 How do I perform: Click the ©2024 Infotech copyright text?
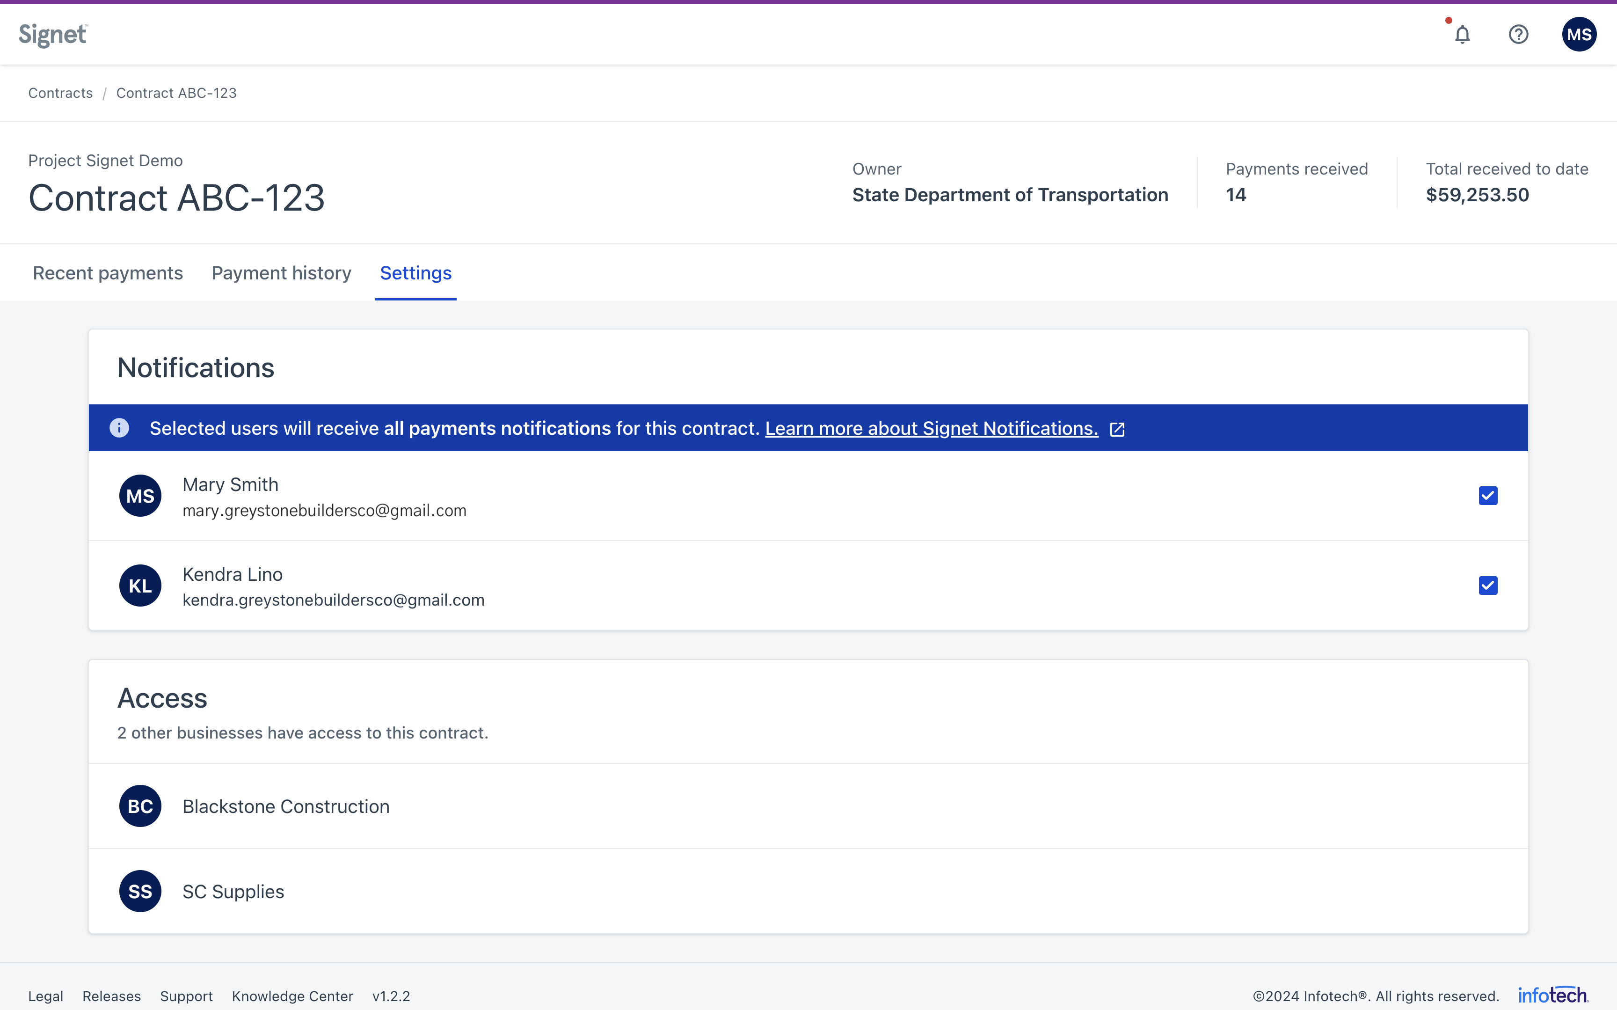click(1375, 996)
